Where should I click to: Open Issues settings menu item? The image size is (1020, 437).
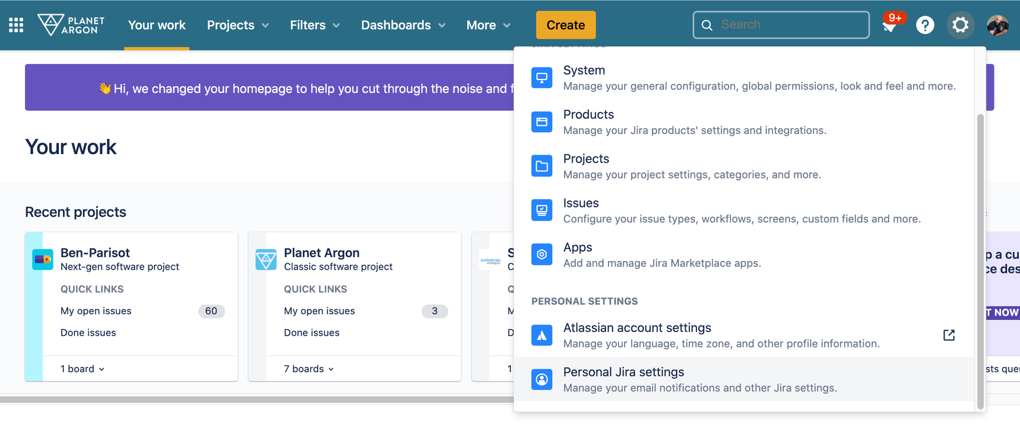[744, 210]
